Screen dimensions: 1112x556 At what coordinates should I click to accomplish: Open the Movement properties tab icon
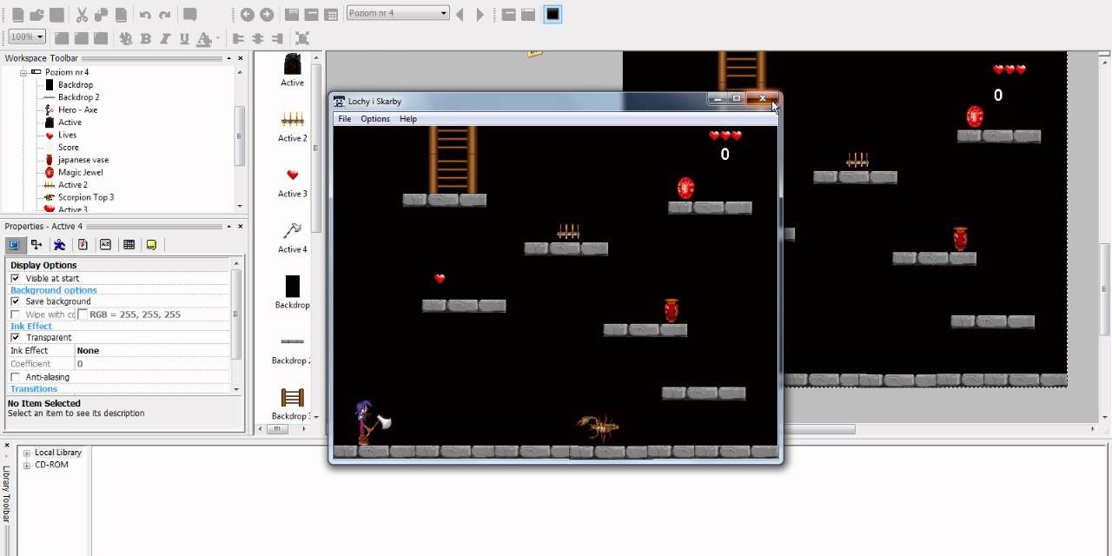(36, 245)
